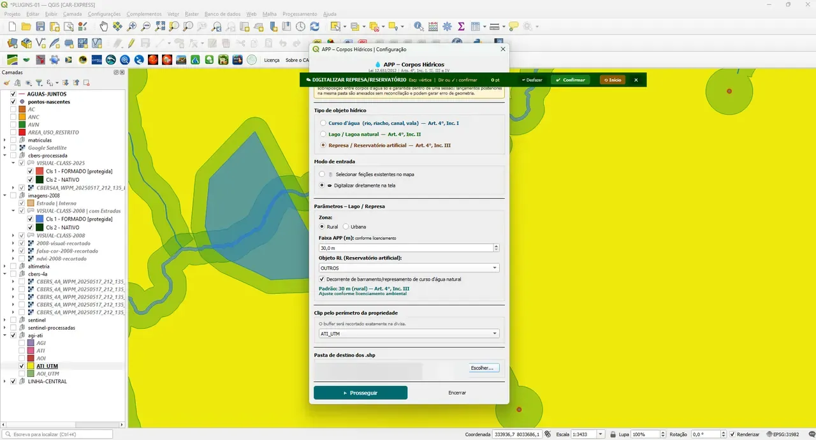This screenshot has width=816, height=440.
Task: Open the Data Source Manager icon
Action: (x=12, y=43)
